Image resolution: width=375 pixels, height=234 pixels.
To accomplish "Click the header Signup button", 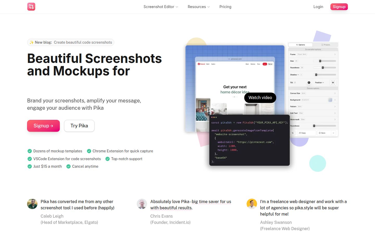I will [x=339, y=7].
